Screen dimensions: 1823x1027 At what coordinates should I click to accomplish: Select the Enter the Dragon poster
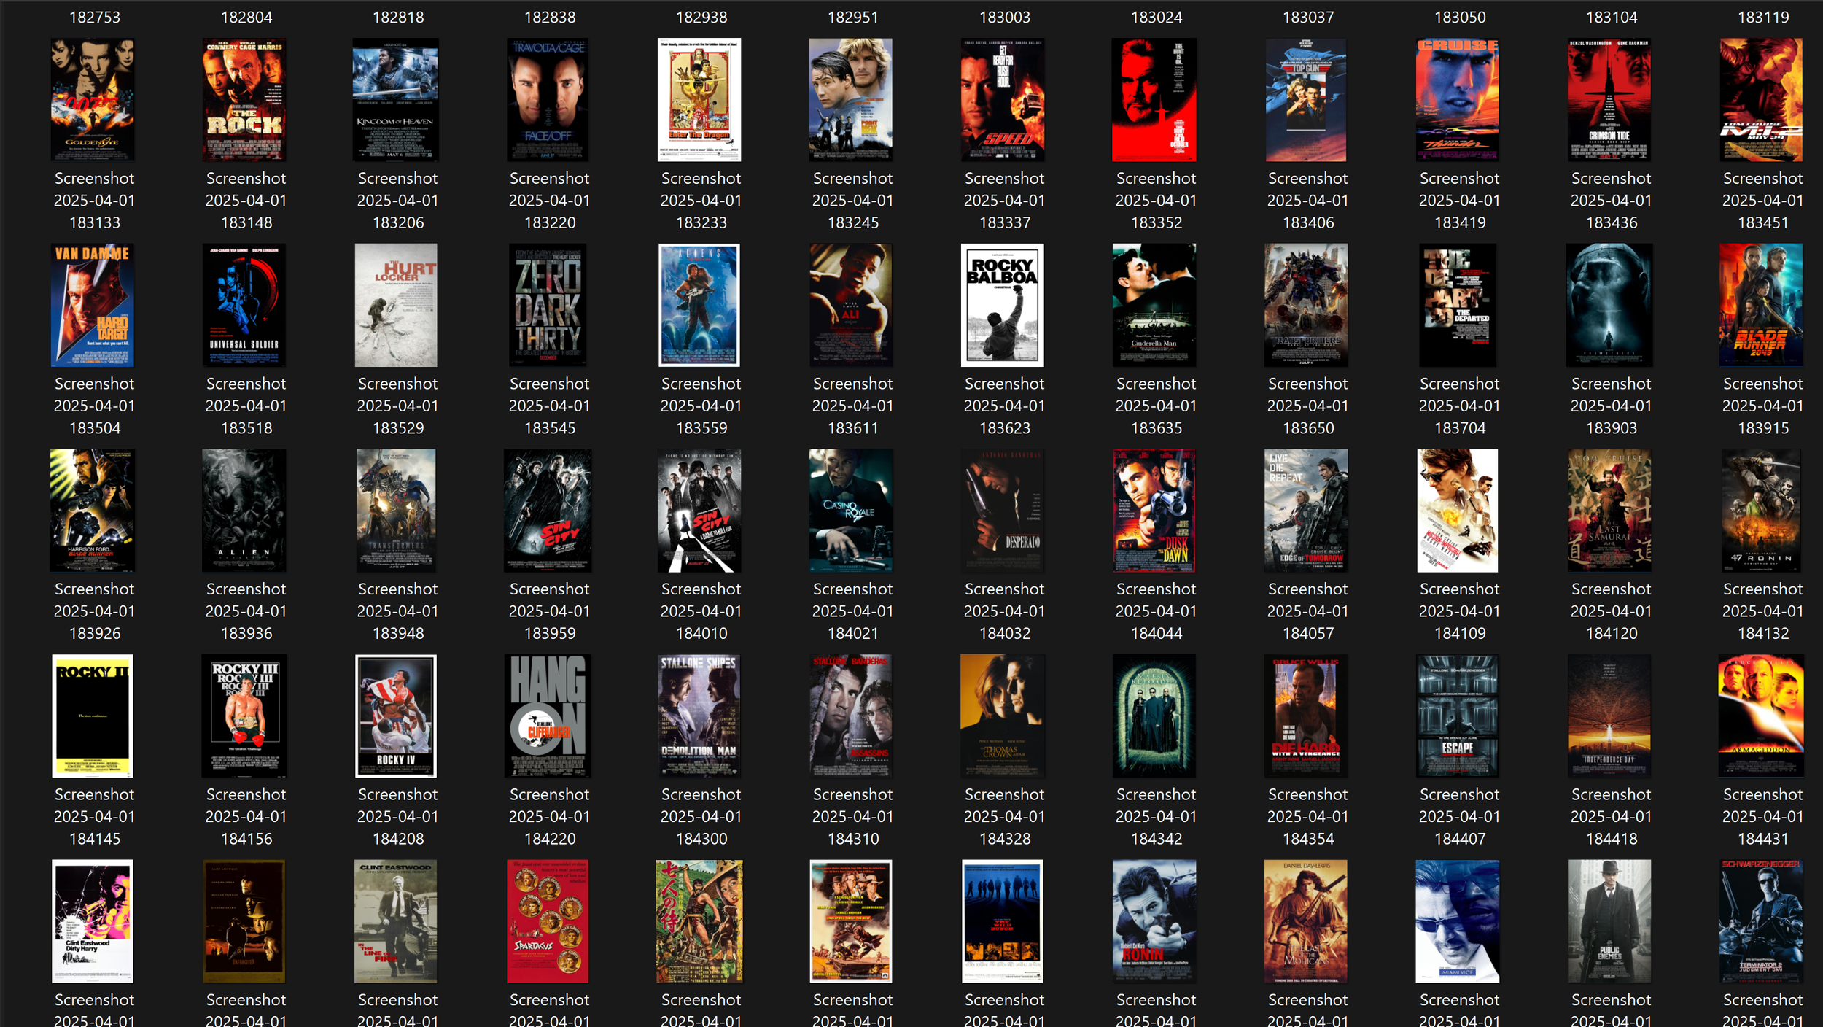point(699,100)
